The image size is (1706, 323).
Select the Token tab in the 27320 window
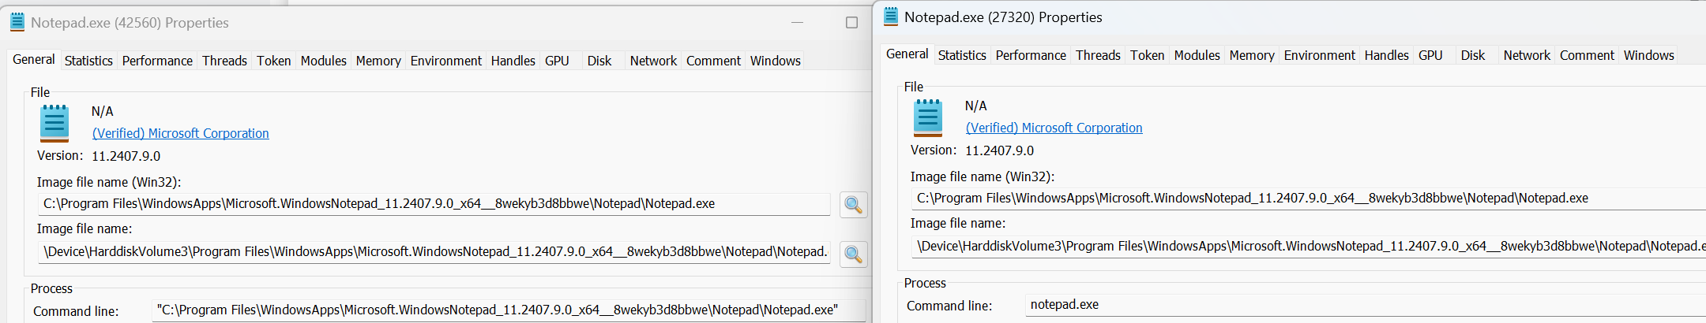pos(1147,55)
